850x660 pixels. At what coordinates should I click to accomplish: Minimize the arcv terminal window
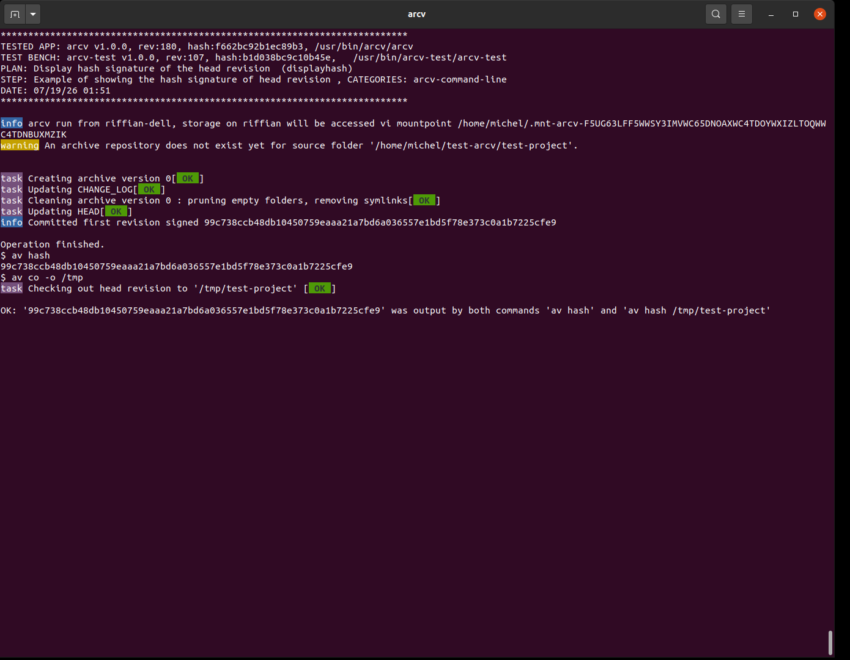pyautogui.click(x=771, y=13)
